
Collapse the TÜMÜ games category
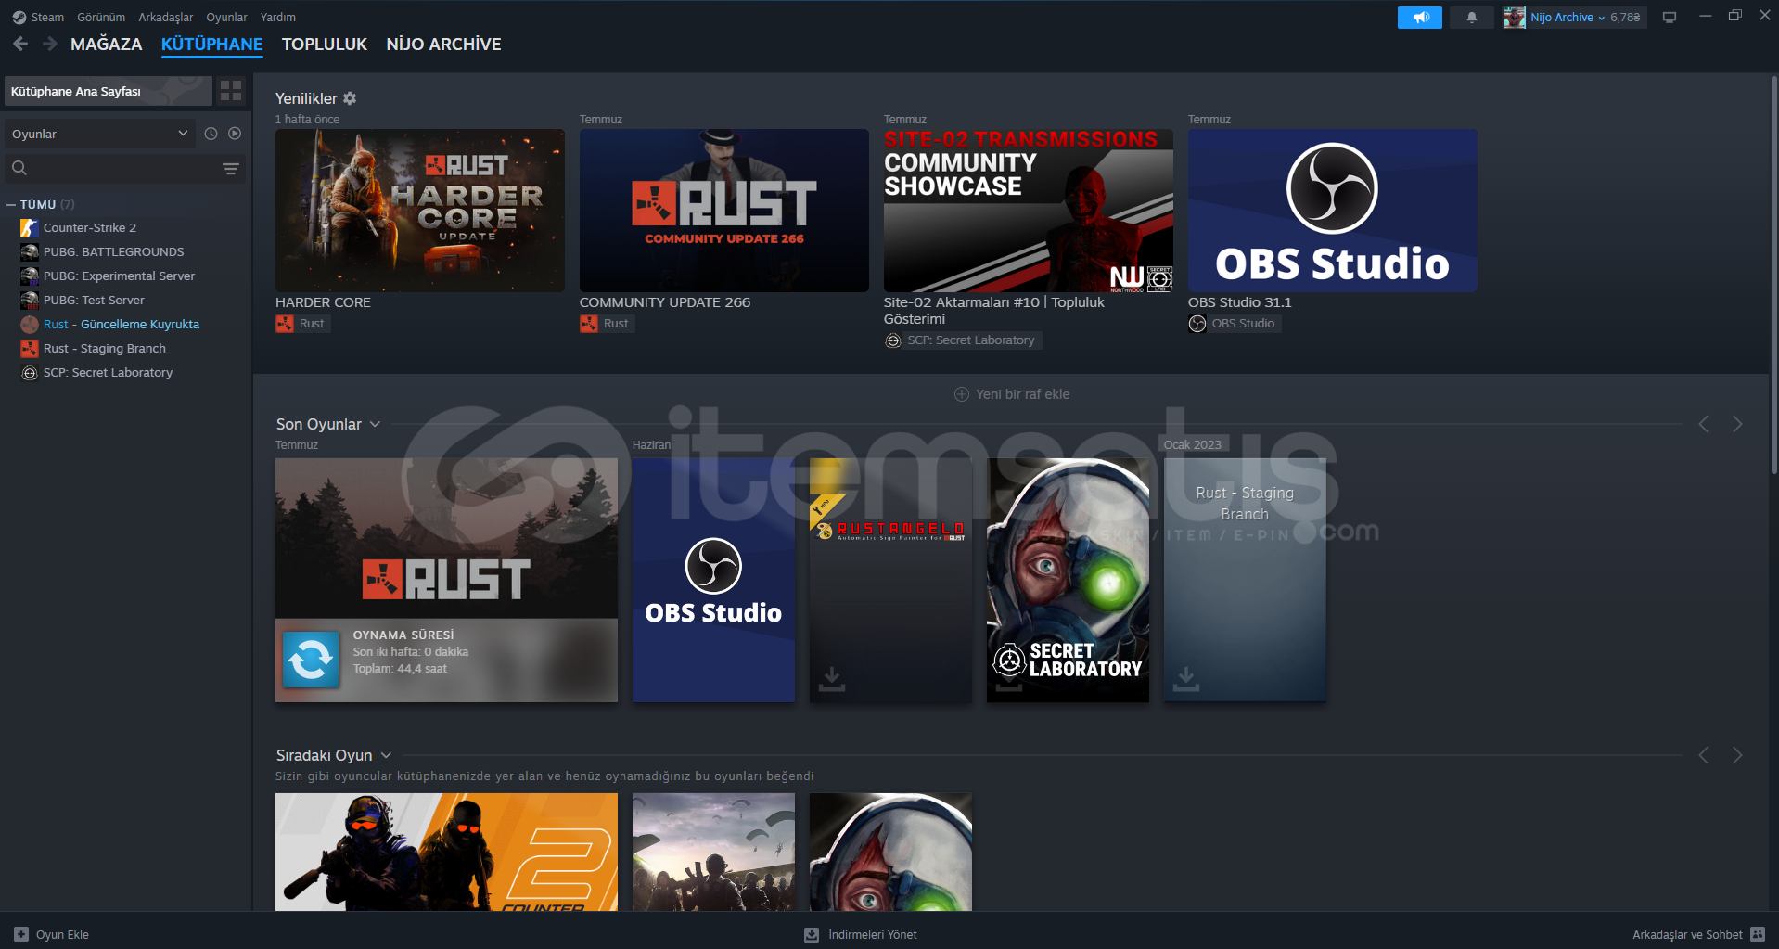pyautogui.click(x=11, y=204)
